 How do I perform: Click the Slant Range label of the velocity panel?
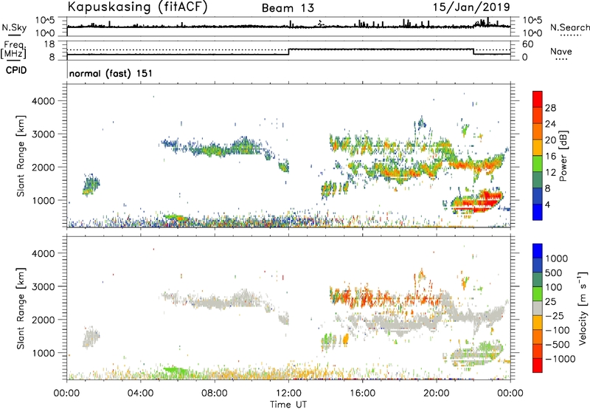coord(21,308)
